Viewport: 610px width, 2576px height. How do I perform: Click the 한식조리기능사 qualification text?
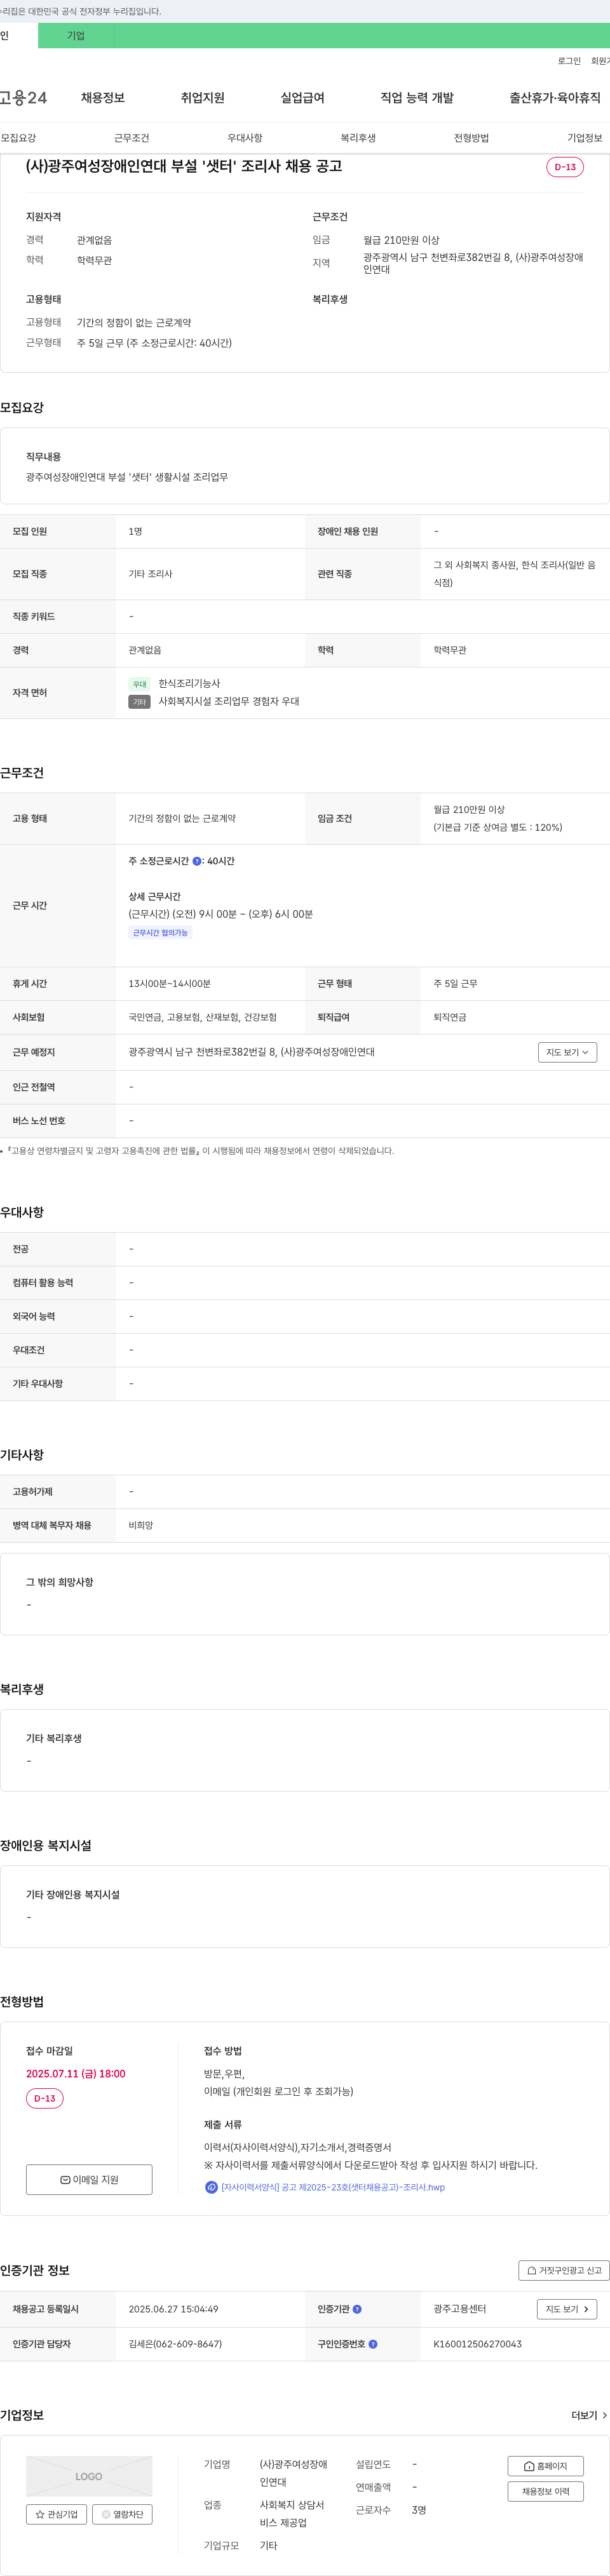click(x=189, y=684)
